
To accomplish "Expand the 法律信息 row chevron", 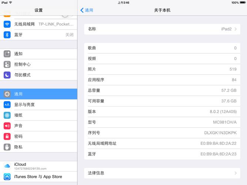I will click(236, 173).
